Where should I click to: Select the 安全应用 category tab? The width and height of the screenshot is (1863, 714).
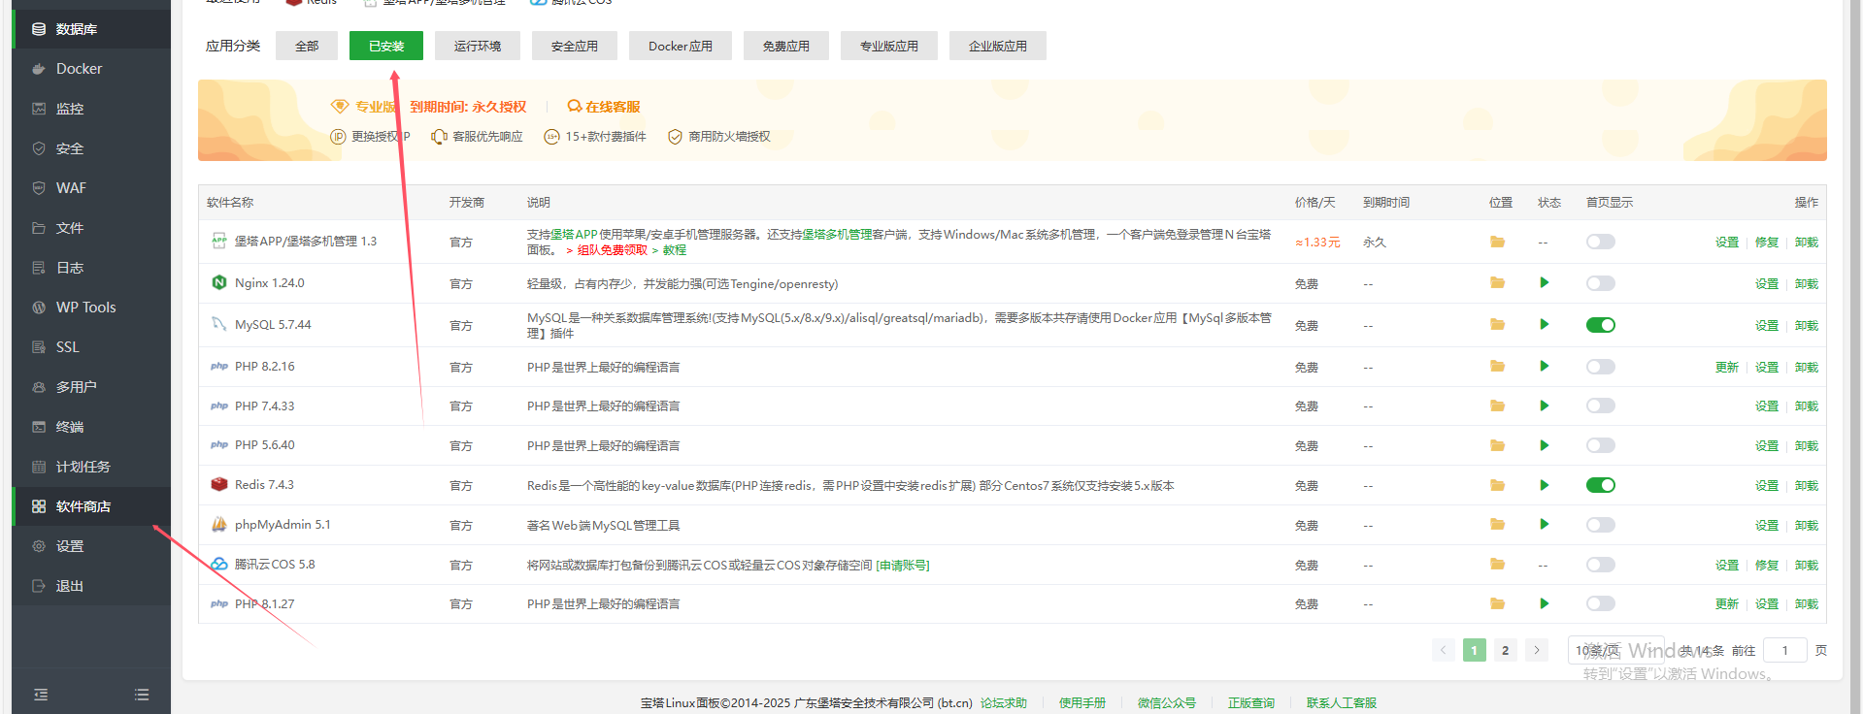coord(575,46)
